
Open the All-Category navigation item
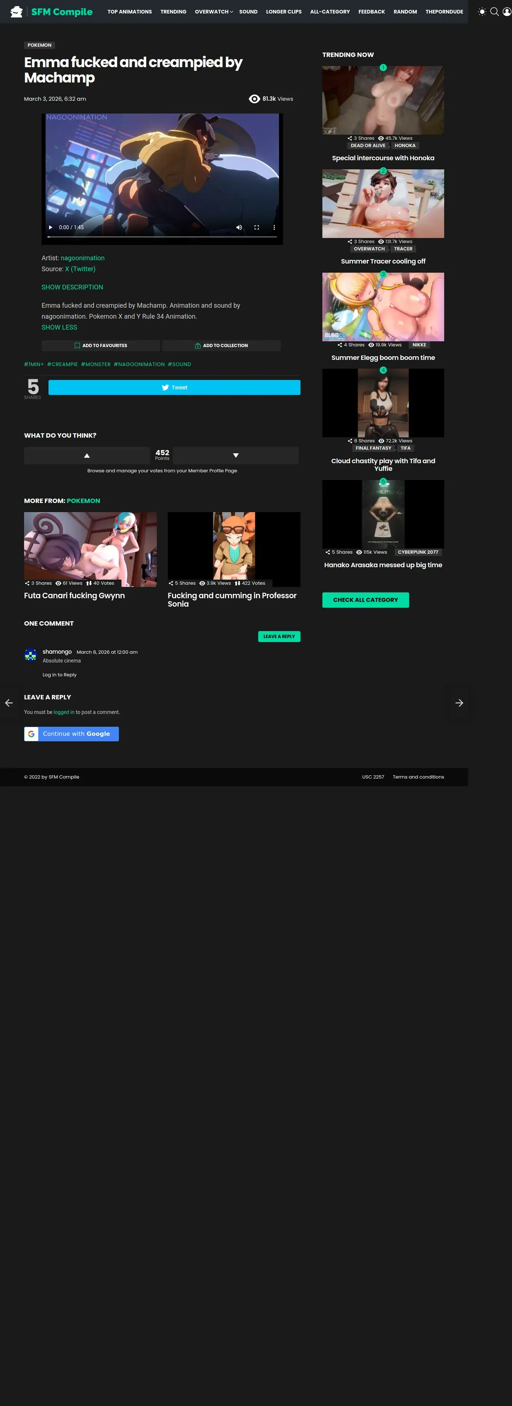[330, 11]
